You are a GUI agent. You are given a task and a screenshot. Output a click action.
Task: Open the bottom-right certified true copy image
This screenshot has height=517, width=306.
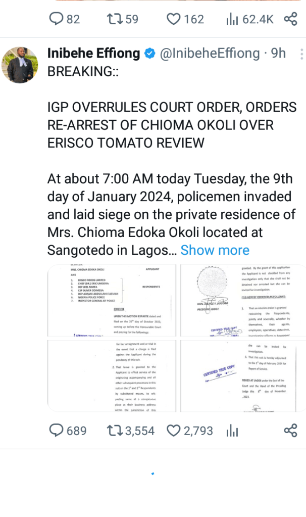point(242,375)
